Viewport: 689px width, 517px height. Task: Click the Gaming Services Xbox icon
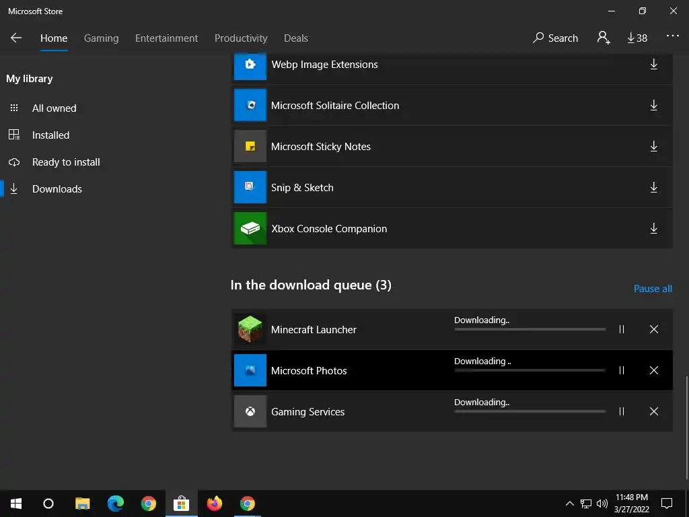pos(250,411)
